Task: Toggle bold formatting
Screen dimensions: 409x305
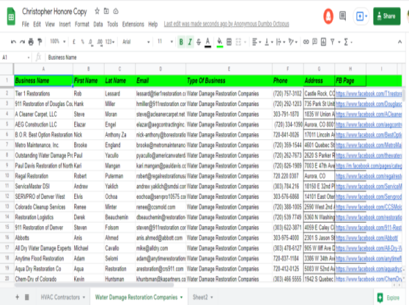Action: 181,42
